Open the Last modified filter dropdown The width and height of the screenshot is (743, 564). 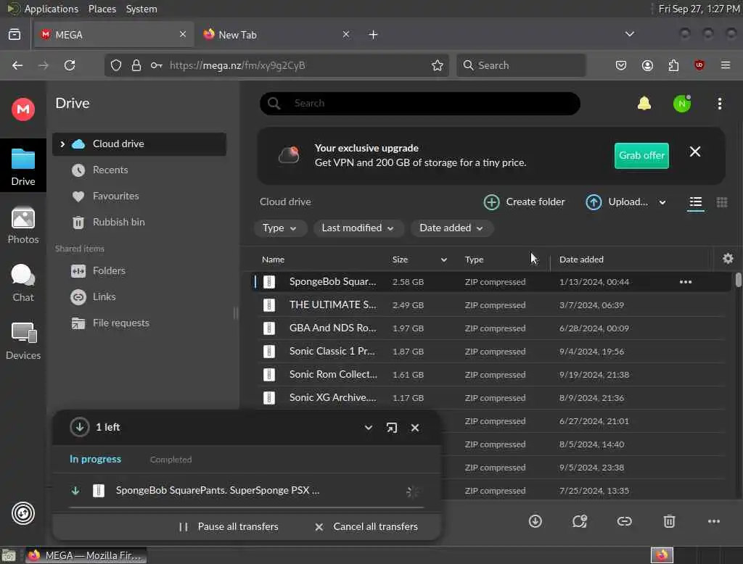[x=358, y=228]
